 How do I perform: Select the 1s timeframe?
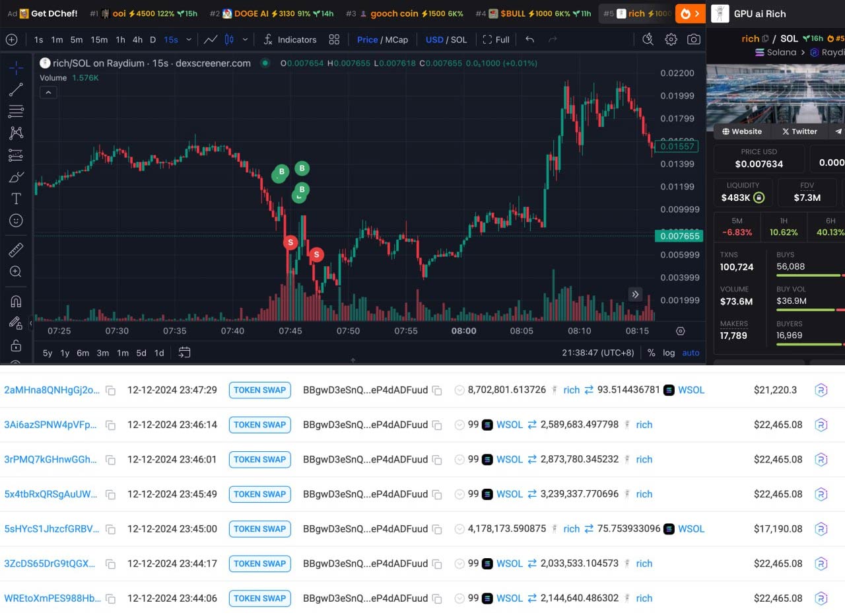point(39,40)
